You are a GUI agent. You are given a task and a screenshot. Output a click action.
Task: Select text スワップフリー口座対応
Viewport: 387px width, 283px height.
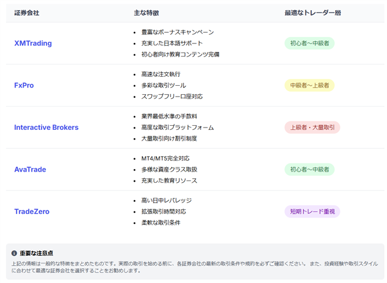point(172,97)
